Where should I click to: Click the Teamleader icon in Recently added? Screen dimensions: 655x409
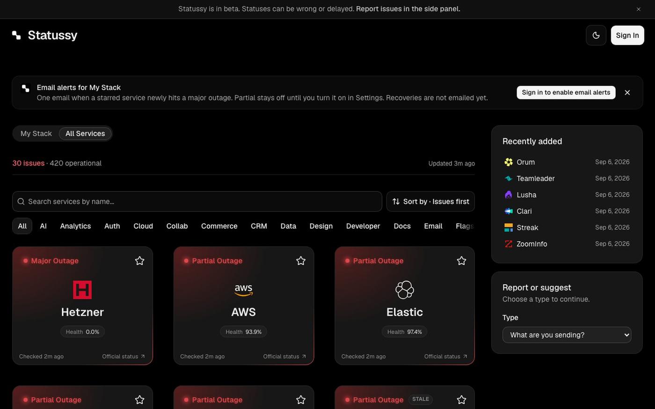509,179
